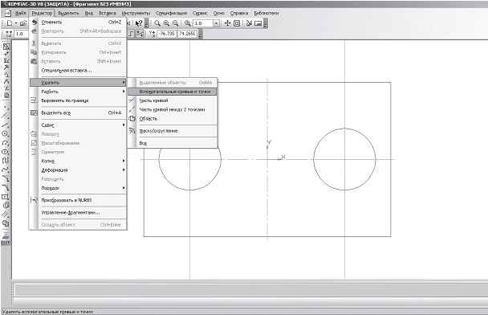488x315 pixels.
Task: Toggle the highlighted button next to ortho mode
Action: 140,34
